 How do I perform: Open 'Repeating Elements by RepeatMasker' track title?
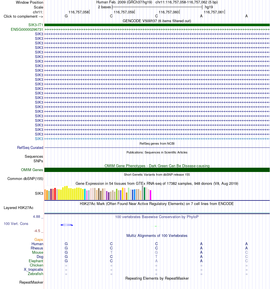pos(157,278)
